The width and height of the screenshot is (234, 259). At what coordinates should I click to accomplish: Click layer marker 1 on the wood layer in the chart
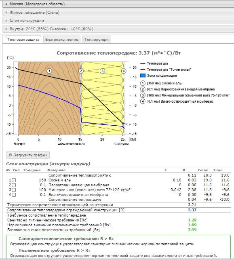coord(49,71)
